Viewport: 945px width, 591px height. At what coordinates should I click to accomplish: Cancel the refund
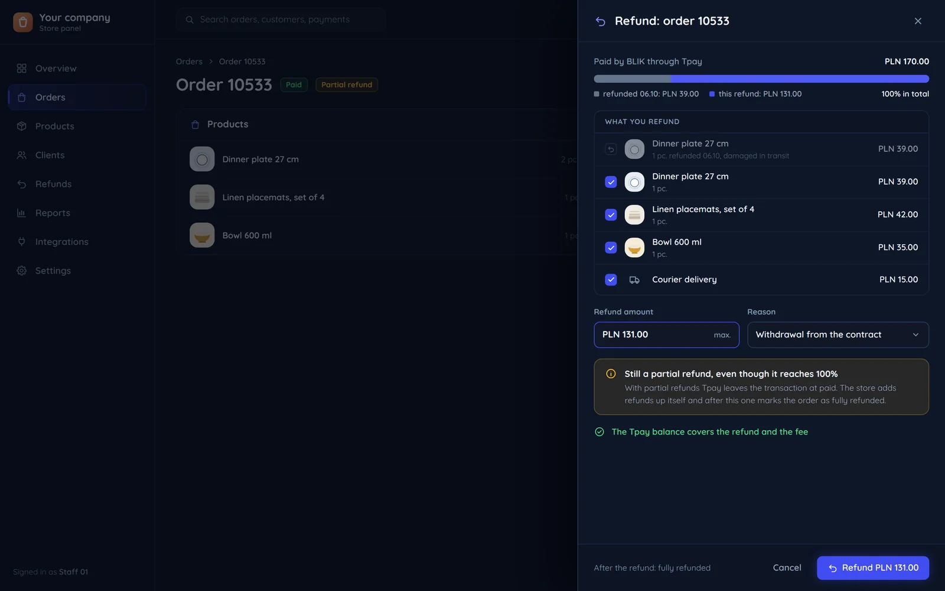pyautogui.click(x=787, y=568)
